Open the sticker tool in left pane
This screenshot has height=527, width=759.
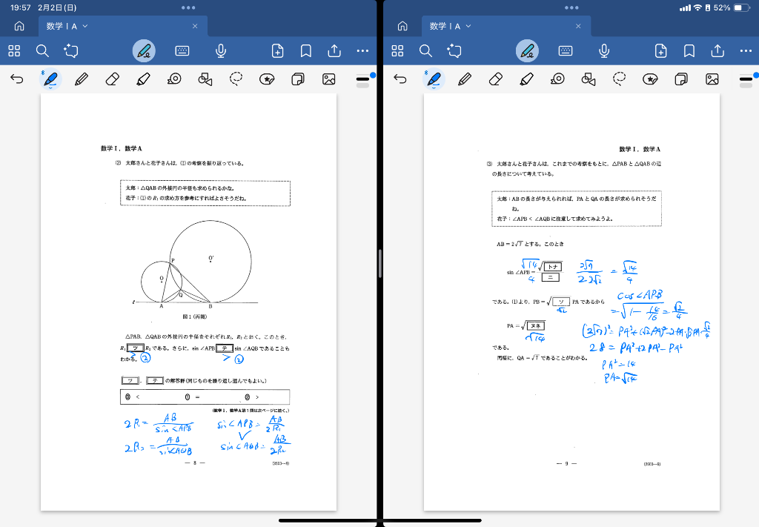tap(268, 79)
